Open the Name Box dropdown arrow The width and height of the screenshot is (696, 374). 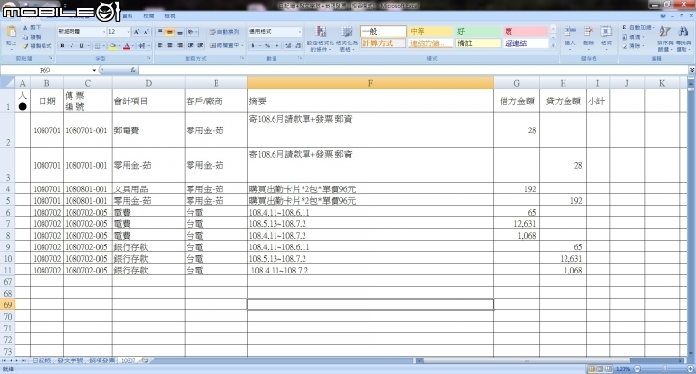coord(94,71)
